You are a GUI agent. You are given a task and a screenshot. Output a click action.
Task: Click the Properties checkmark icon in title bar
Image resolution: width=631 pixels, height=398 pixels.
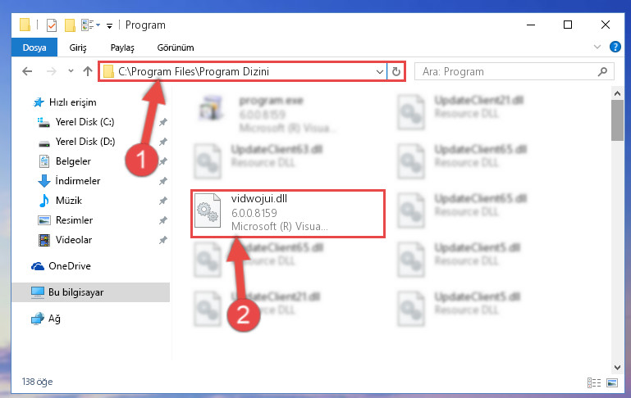click(x=52, y=25)
